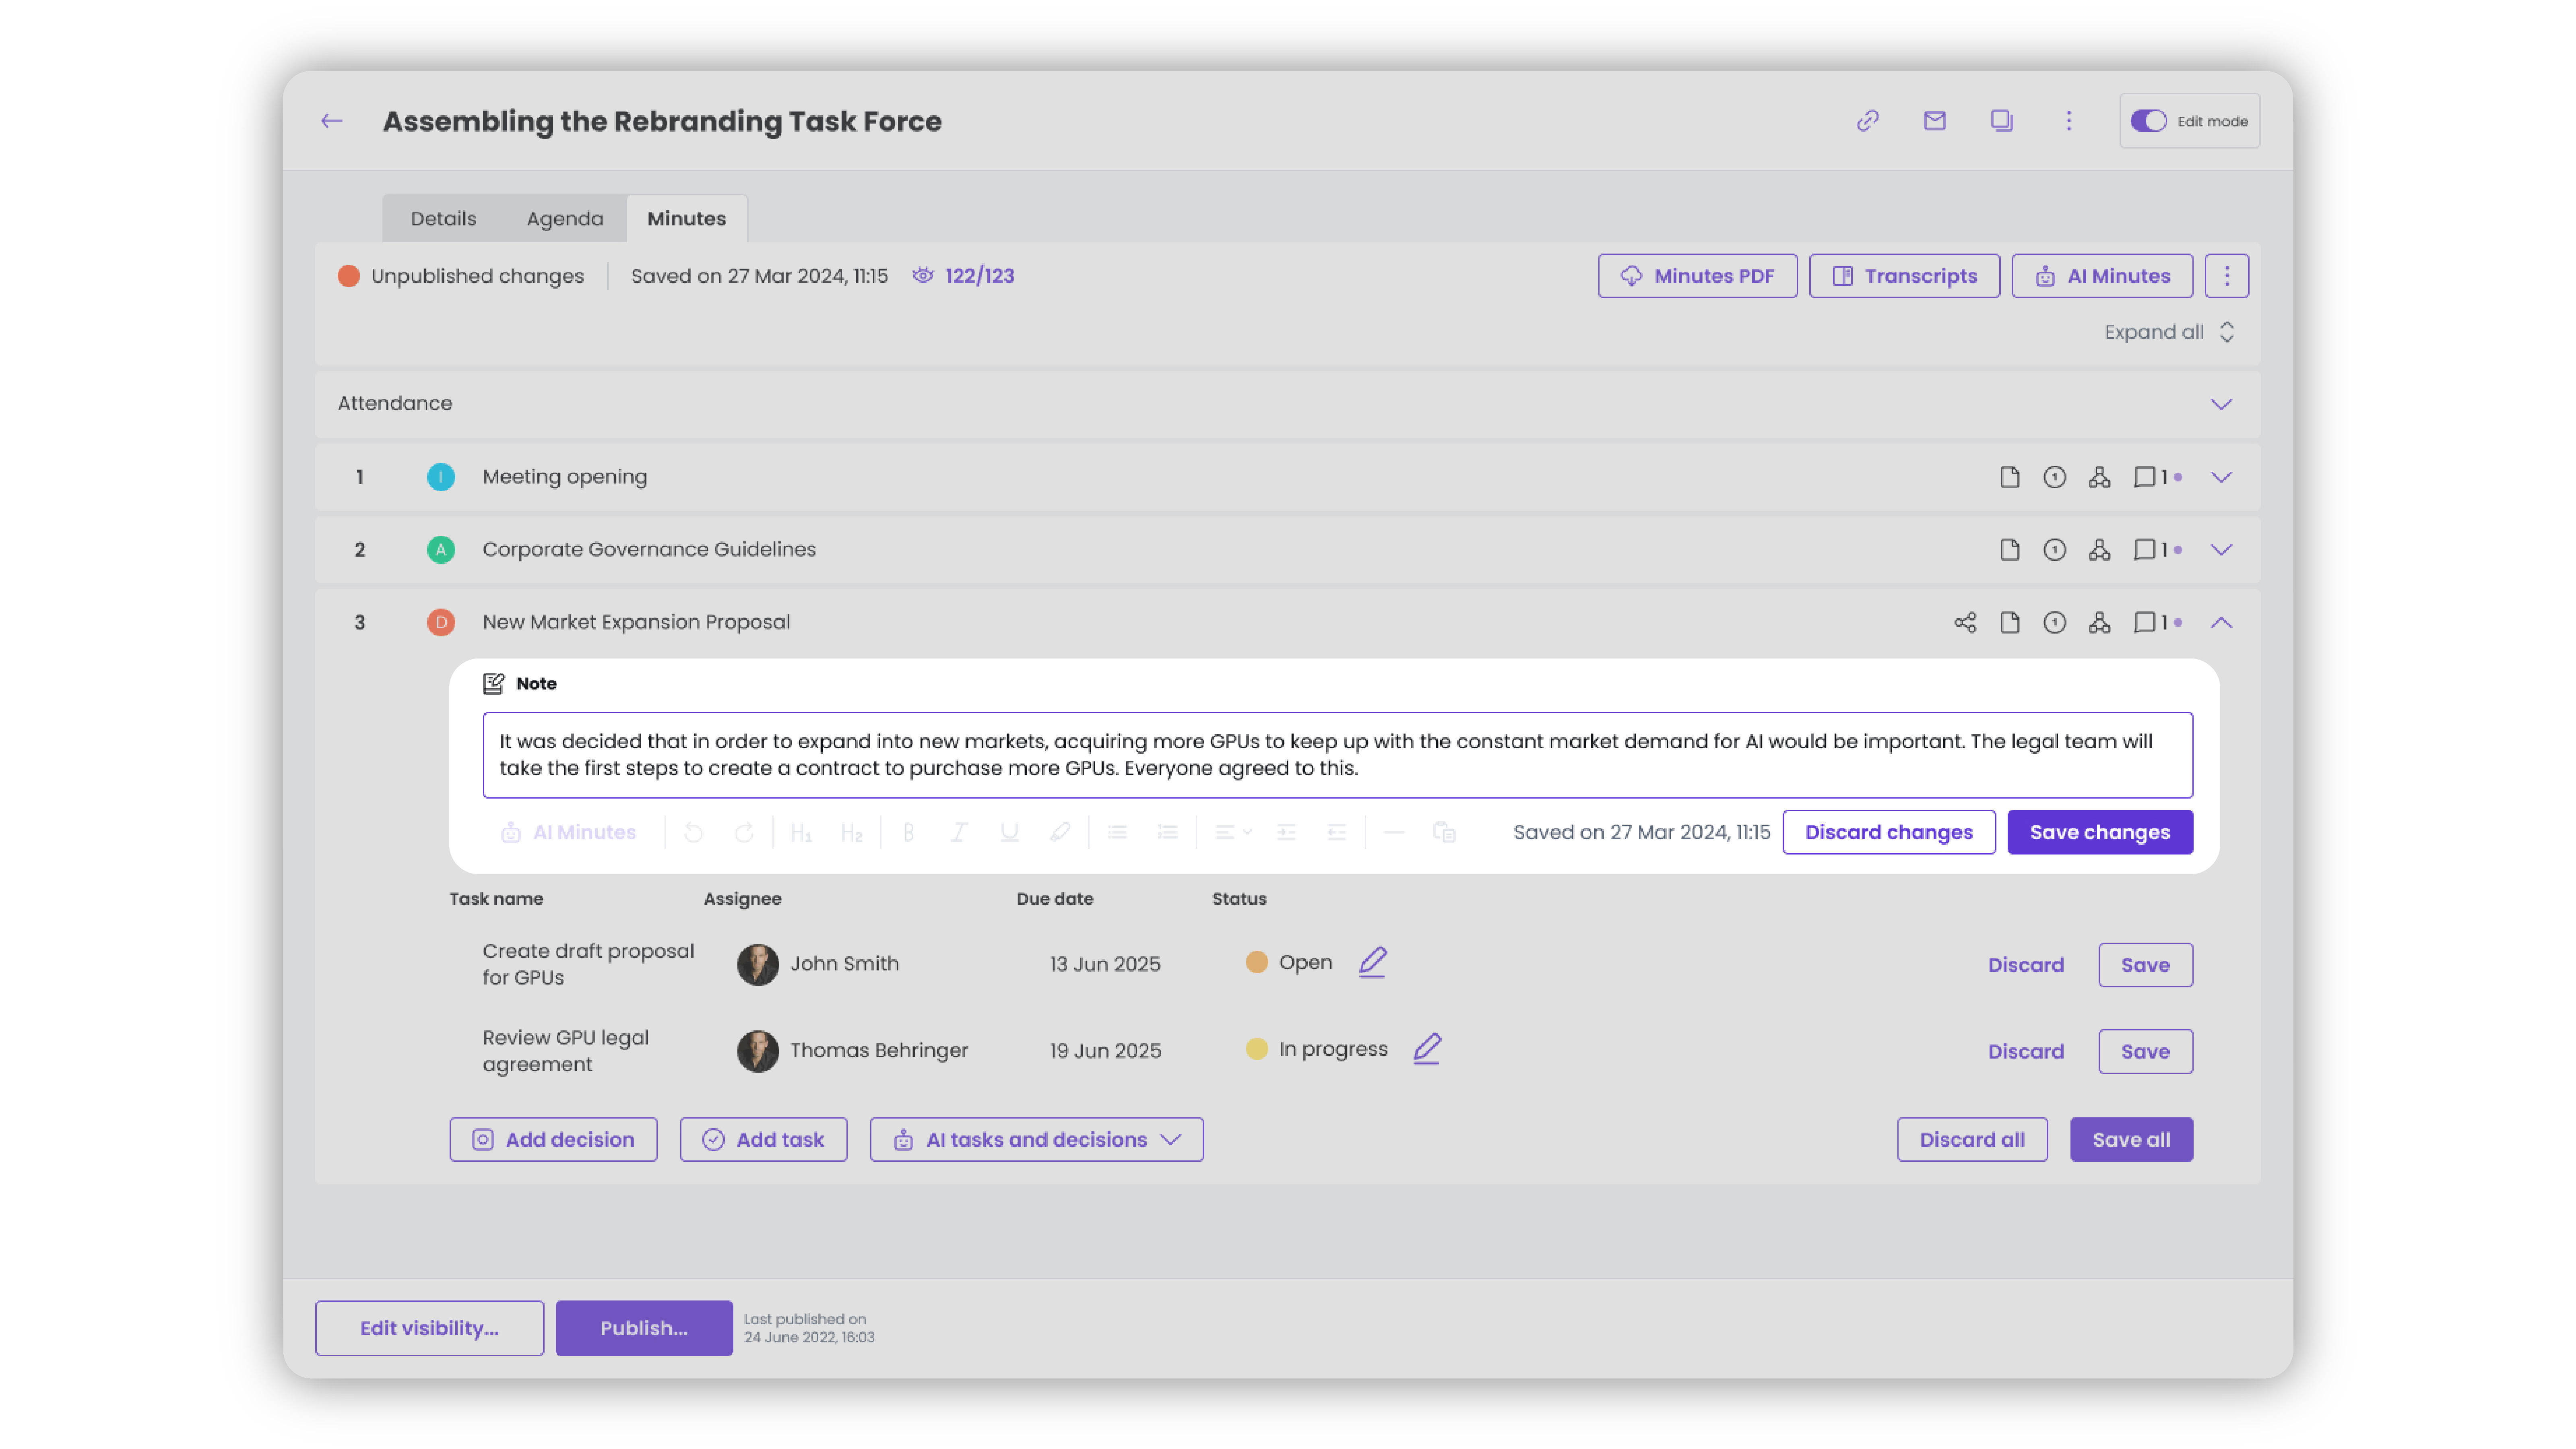This screenshot has width=2576, height=1449.
Task: Open the Details tab
Action: (x=443, y=219)
